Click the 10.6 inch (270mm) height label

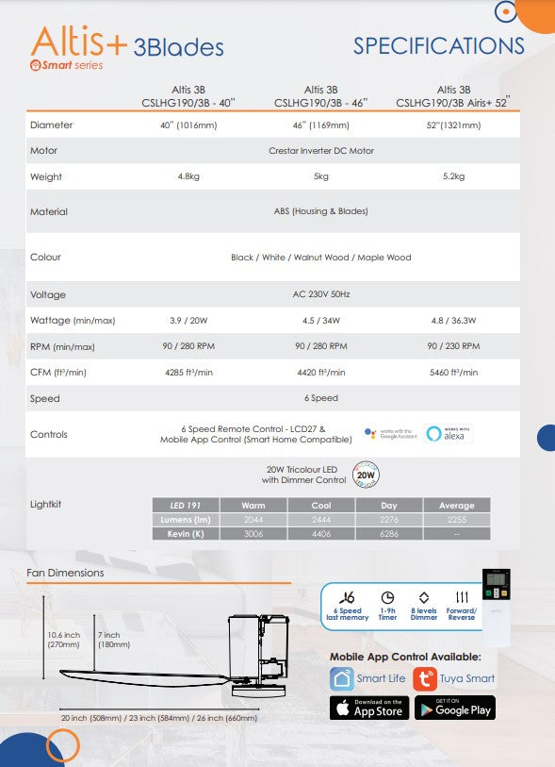[63, 640]
